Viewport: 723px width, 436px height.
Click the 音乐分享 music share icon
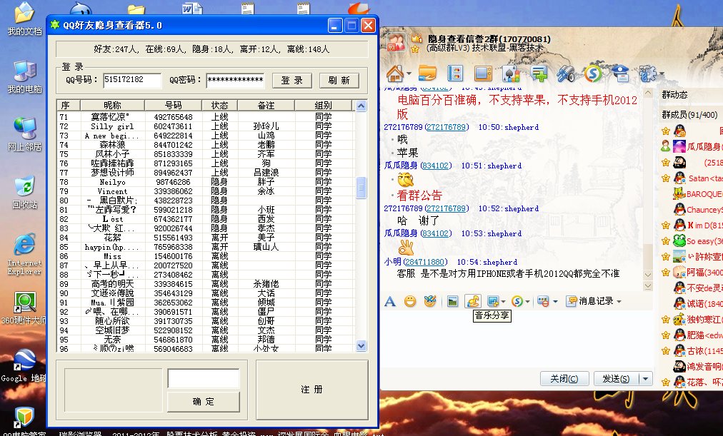coord(474,301)
